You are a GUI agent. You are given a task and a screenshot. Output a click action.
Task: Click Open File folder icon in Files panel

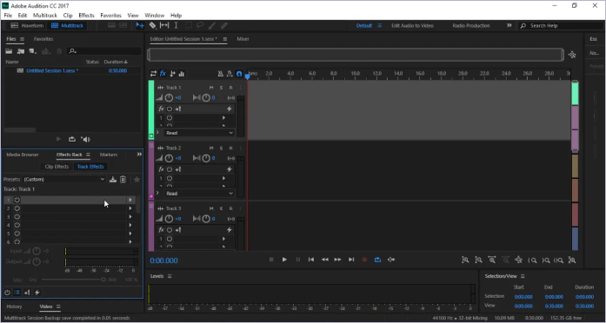coord(9,51)
